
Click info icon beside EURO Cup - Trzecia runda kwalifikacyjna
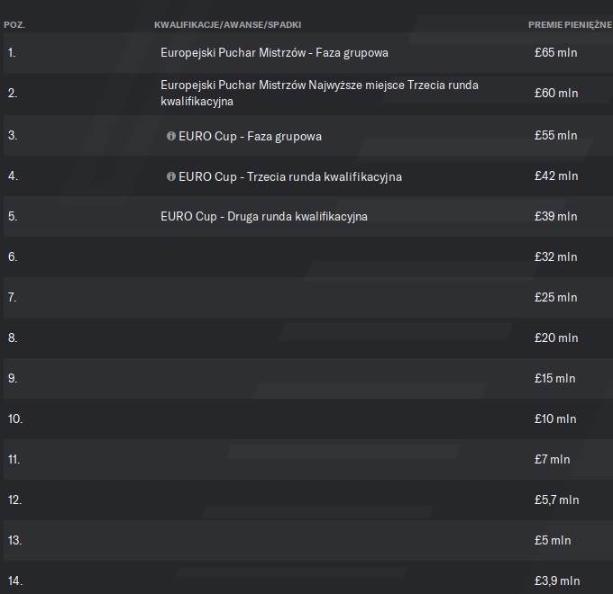pos(170,176)
